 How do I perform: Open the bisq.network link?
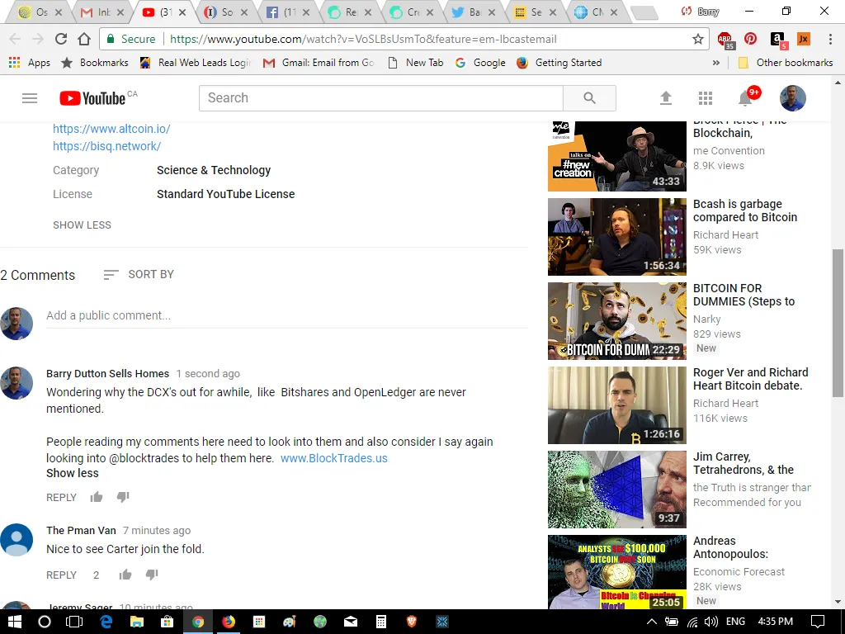coord(106,146)
